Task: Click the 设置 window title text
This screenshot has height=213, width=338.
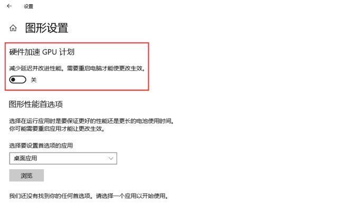Action: click(x=29, y=6)
